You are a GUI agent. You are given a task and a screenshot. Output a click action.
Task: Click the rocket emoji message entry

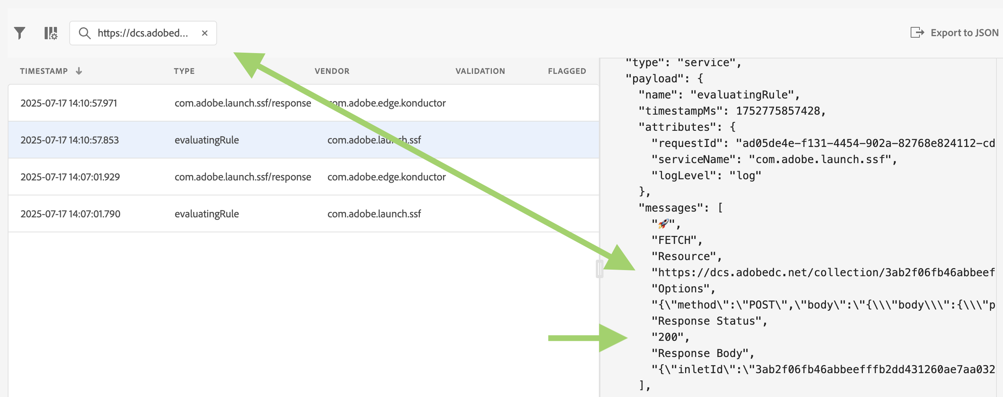[x=665, y=224]
